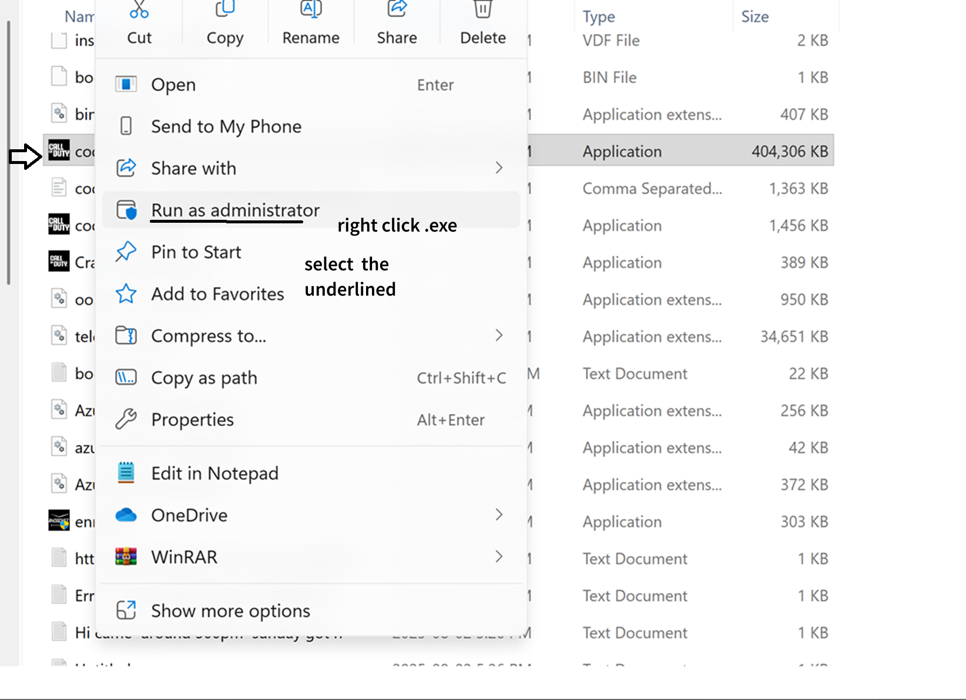This screenshot has height=700, width=966.
Task: Choose Copy as path menu entry
Action: point(204,378)
